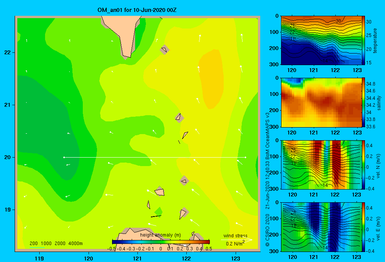Click longitude label 119 on the main map
Screen dimensions: 385x262
[x=39, y=258]
